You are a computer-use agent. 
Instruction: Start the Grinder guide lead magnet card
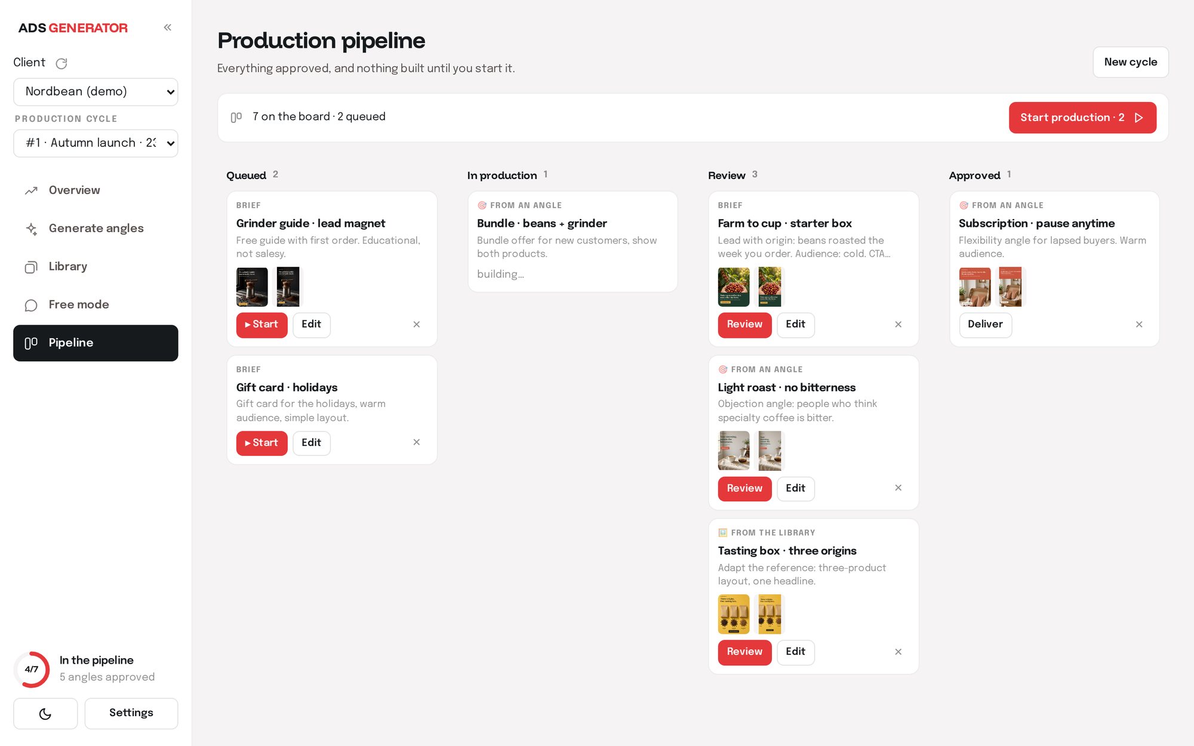(261, 325)
